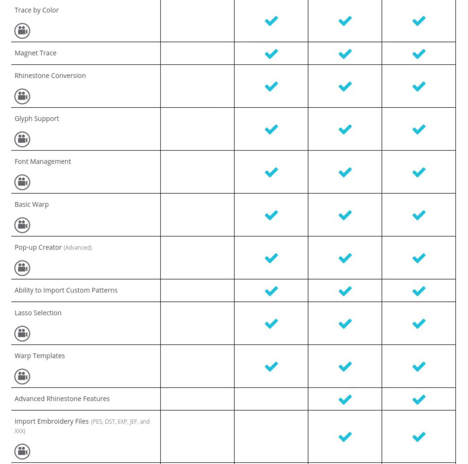Image resolution: width=468 pixels, height=464 pixels.
Task: Select Ability to Import Custom Patterns text
Action: (66, 290)
